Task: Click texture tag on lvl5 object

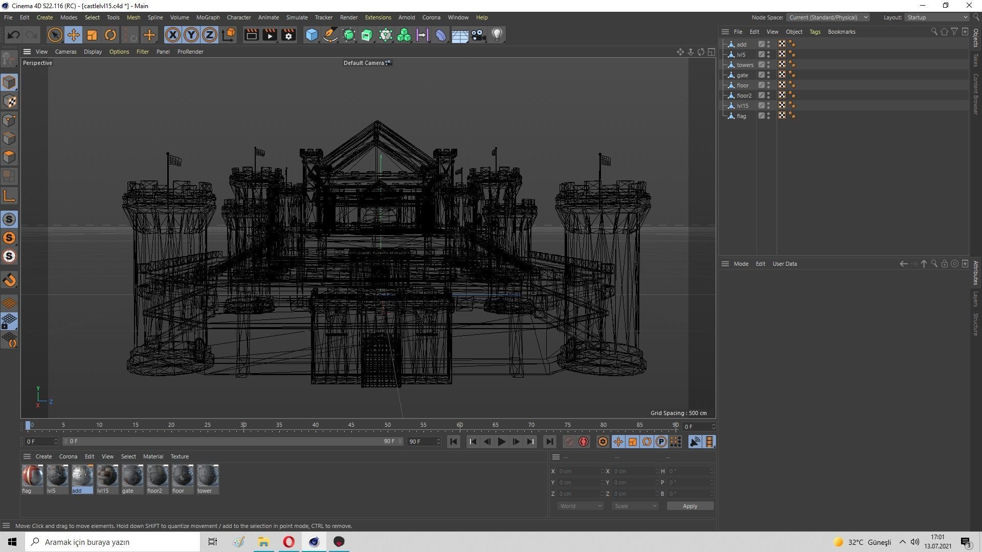Action: pos(782,54)
